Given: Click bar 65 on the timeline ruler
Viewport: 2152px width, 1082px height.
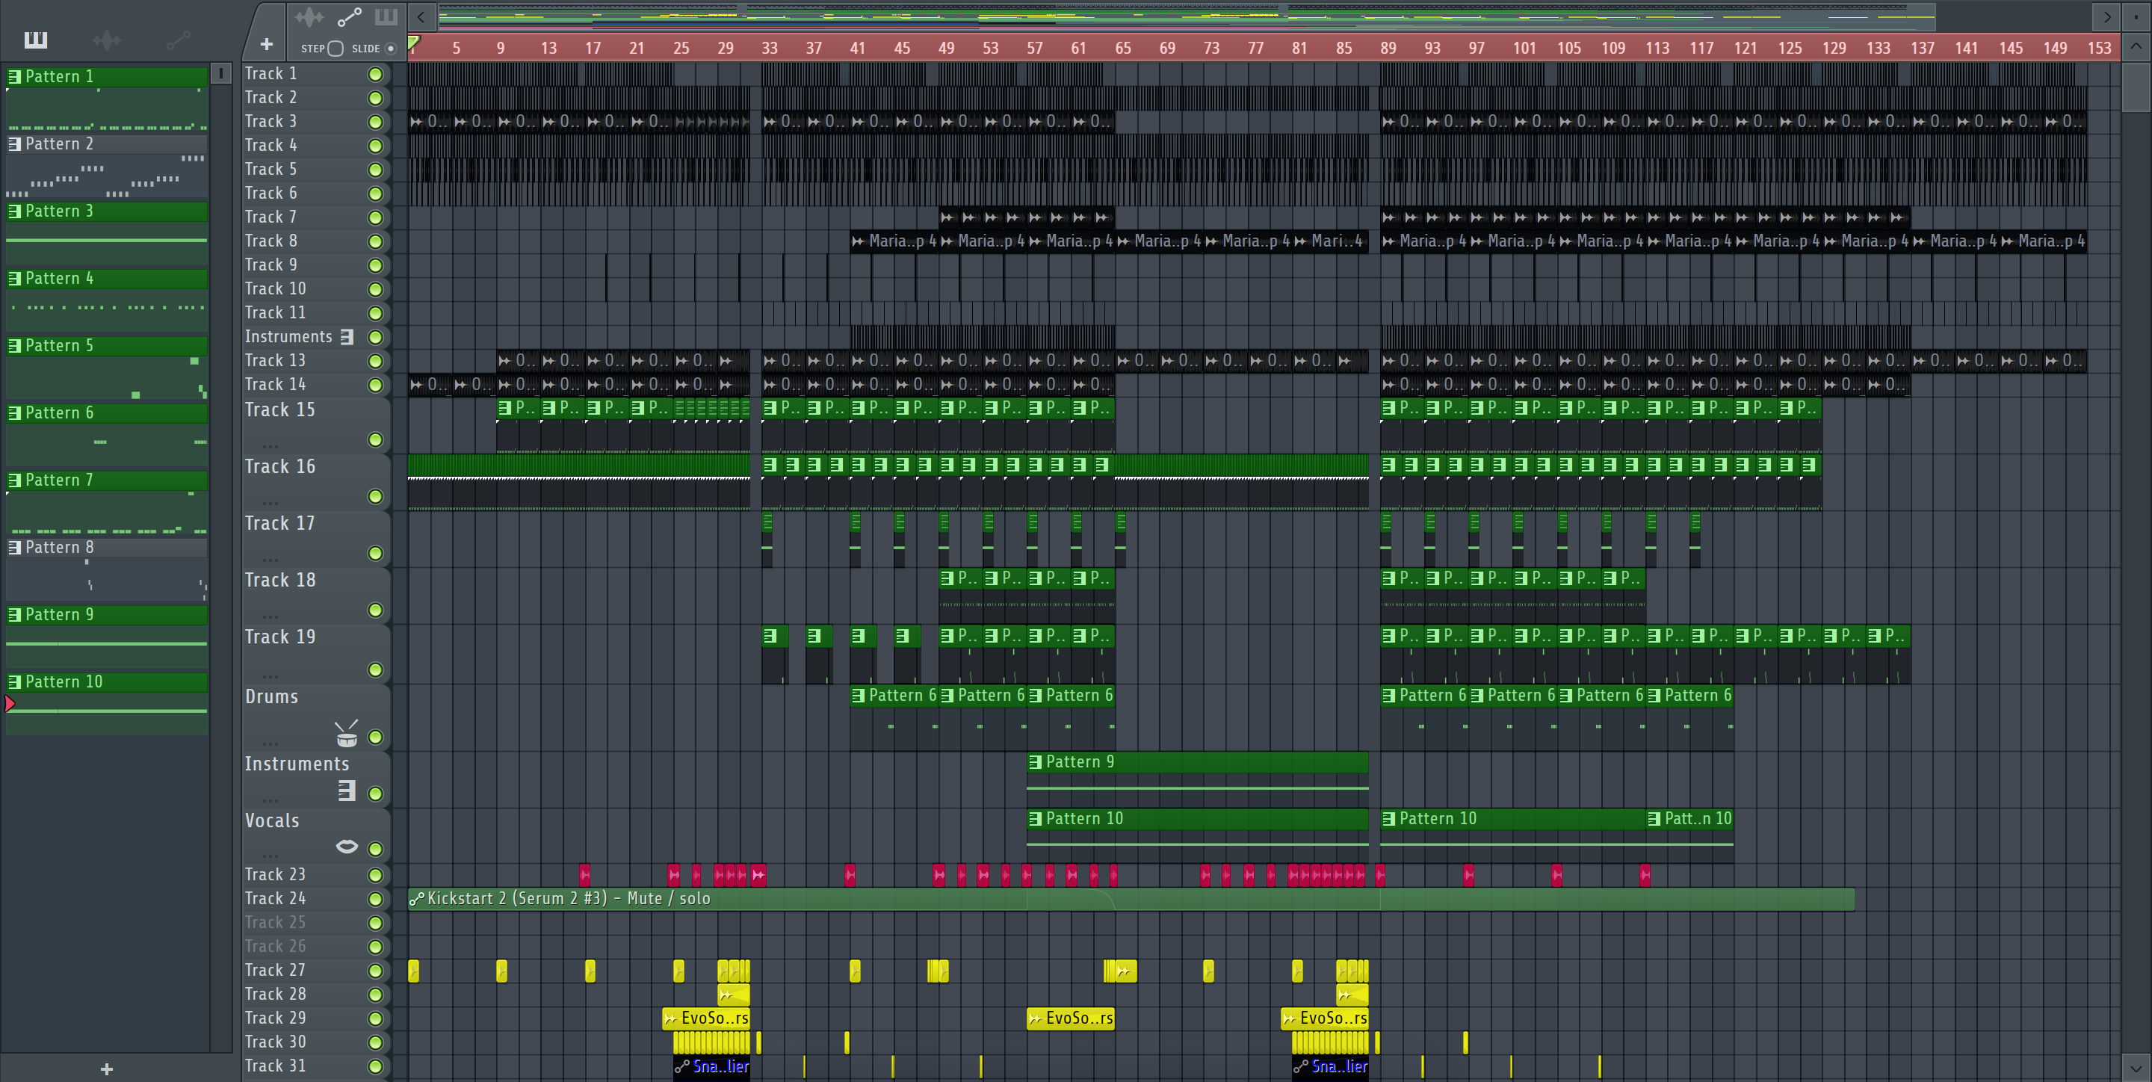Looking at the screenshot, I should (x=1123, y=49).
